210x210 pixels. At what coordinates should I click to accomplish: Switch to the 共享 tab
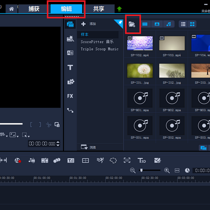point(98,9)
